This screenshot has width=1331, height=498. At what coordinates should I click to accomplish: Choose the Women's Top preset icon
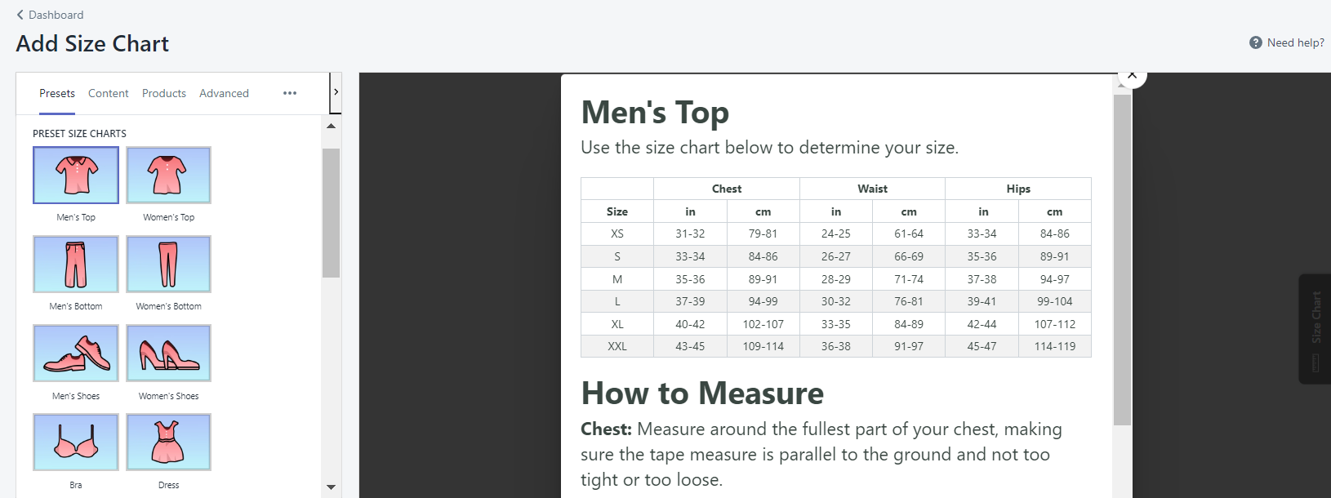[x=168, y=176]
